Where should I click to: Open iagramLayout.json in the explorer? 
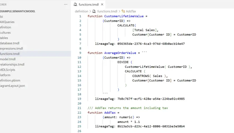[x=12, y=86]
